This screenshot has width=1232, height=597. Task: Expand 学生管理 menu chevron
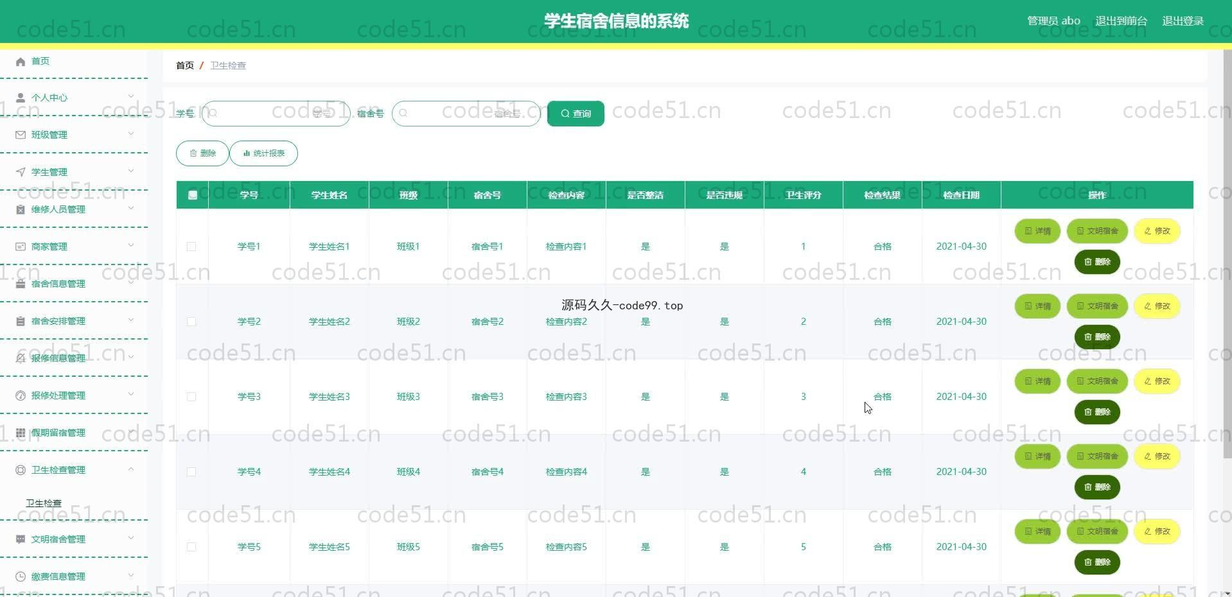[131, 171]
